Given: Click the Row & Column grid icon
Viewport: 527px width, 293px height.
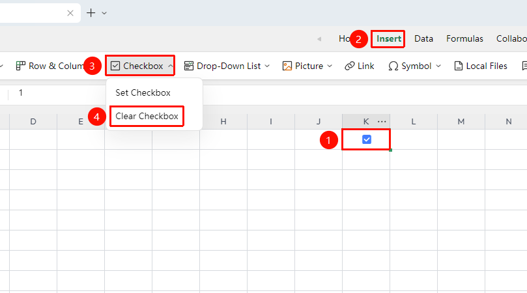Looking at the screenshot, I should click(20, 66).
